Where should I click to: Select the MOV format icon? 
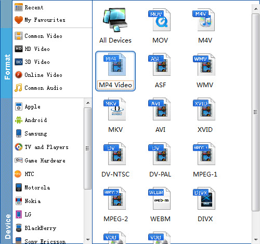tap(160, 20)
